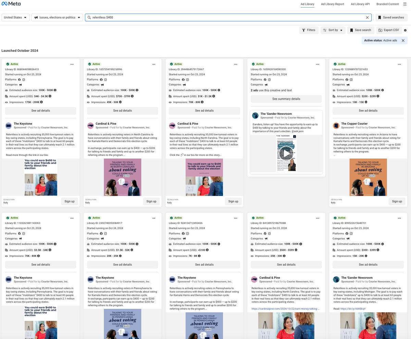This screenshot has height=339, width=411.
Task: See ad details for ad 1057354199218996
Action: 123,111
